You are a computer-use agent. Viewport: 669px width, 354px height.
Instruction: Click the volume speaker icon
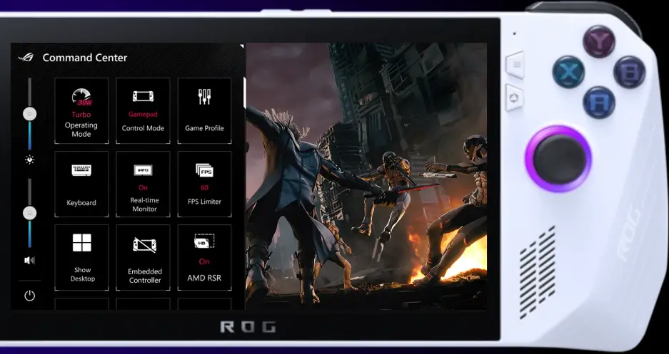coord(29,260)
